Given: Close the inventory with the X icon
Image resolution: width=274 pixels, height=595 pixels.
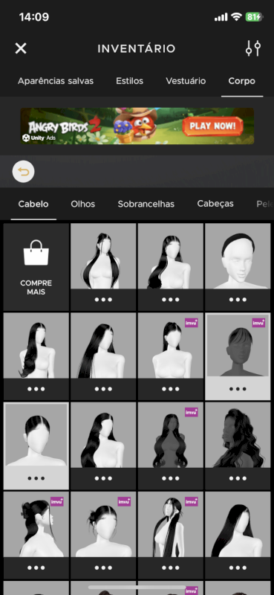Looking at the screenshot, I should [x=21, y=48].
